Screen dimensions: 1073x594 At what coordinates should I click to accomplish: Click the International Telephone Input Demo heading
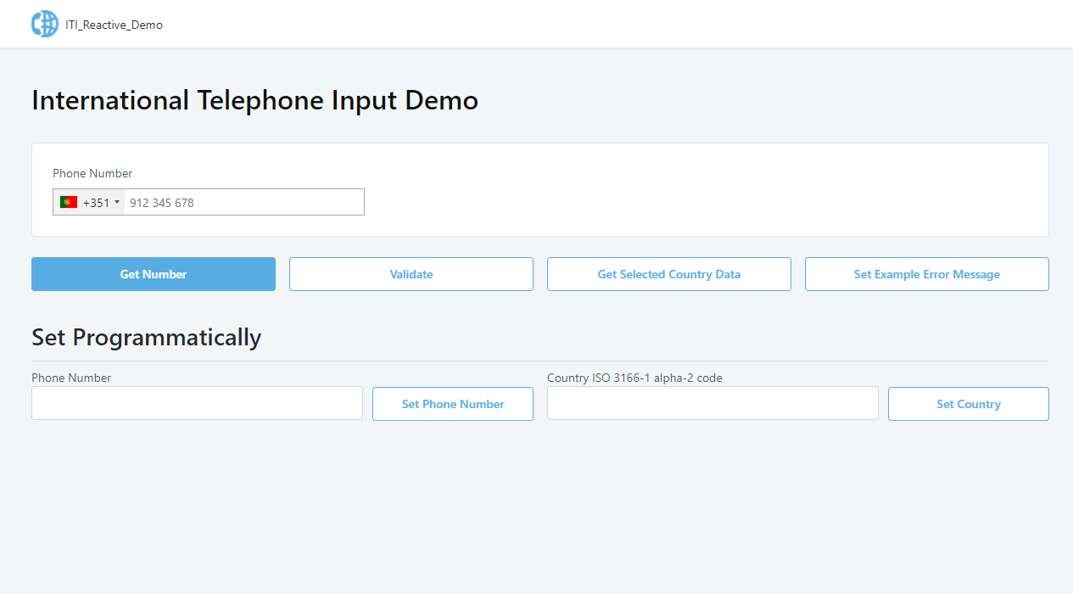click(x=254, y=101)
